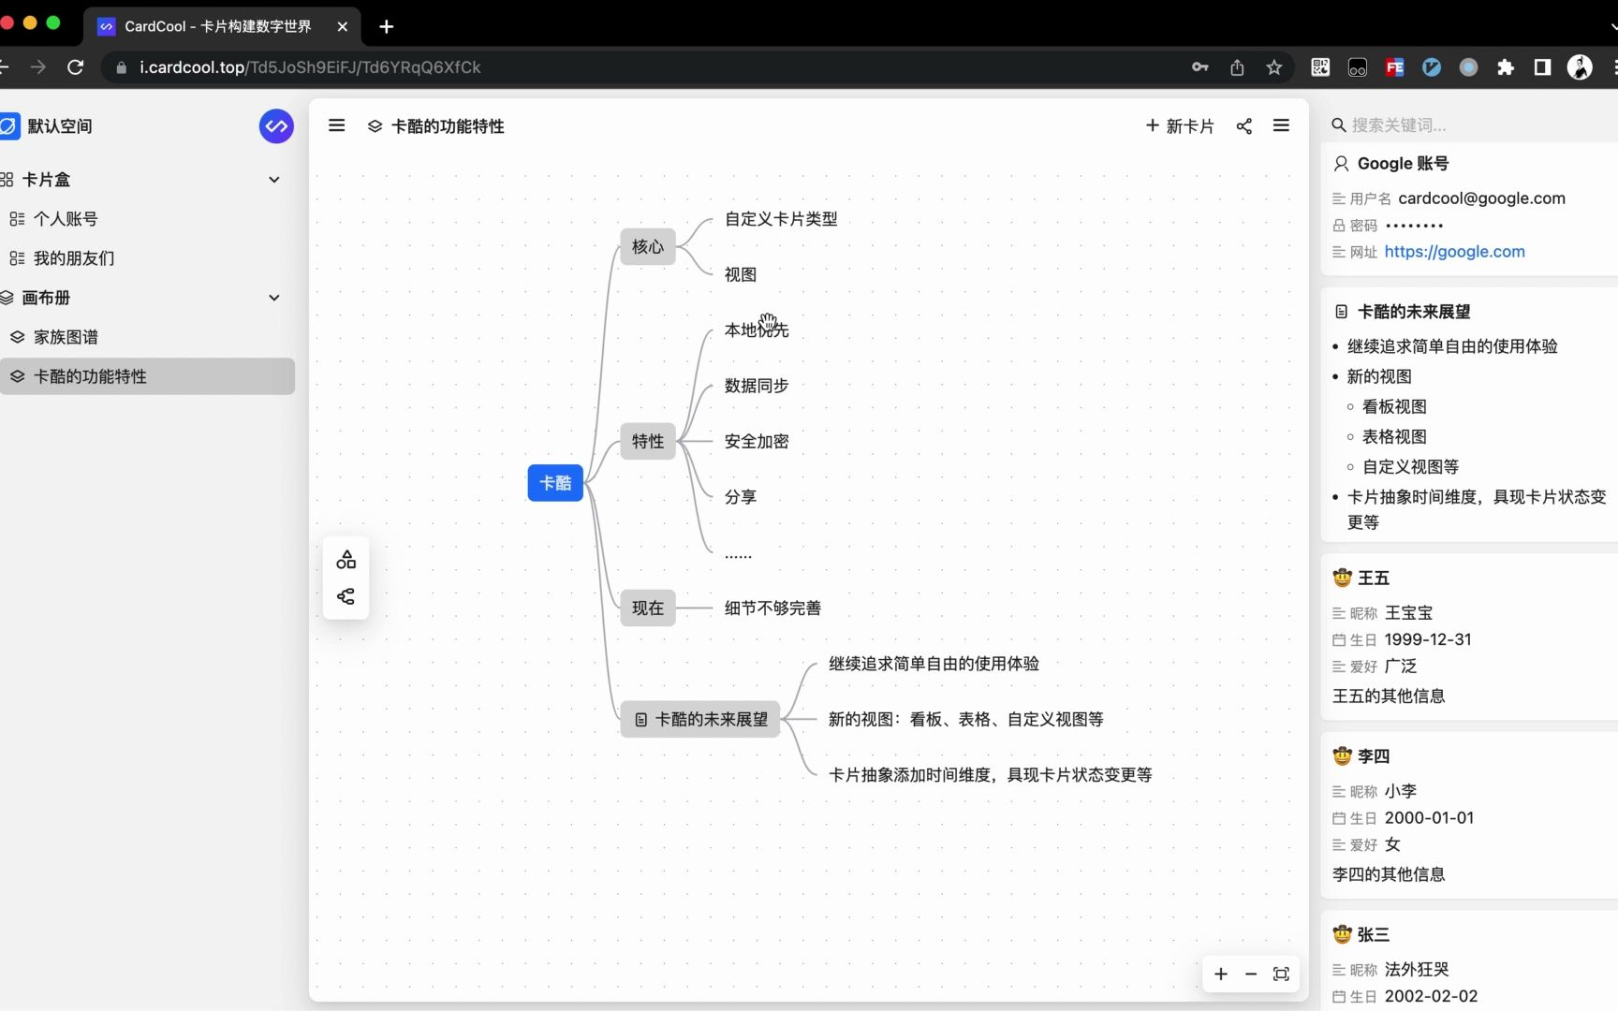Image resolution: width=1618 pixels, height=1011 pixels.
Task: Click the FE extension icon
Action: 1394,67
